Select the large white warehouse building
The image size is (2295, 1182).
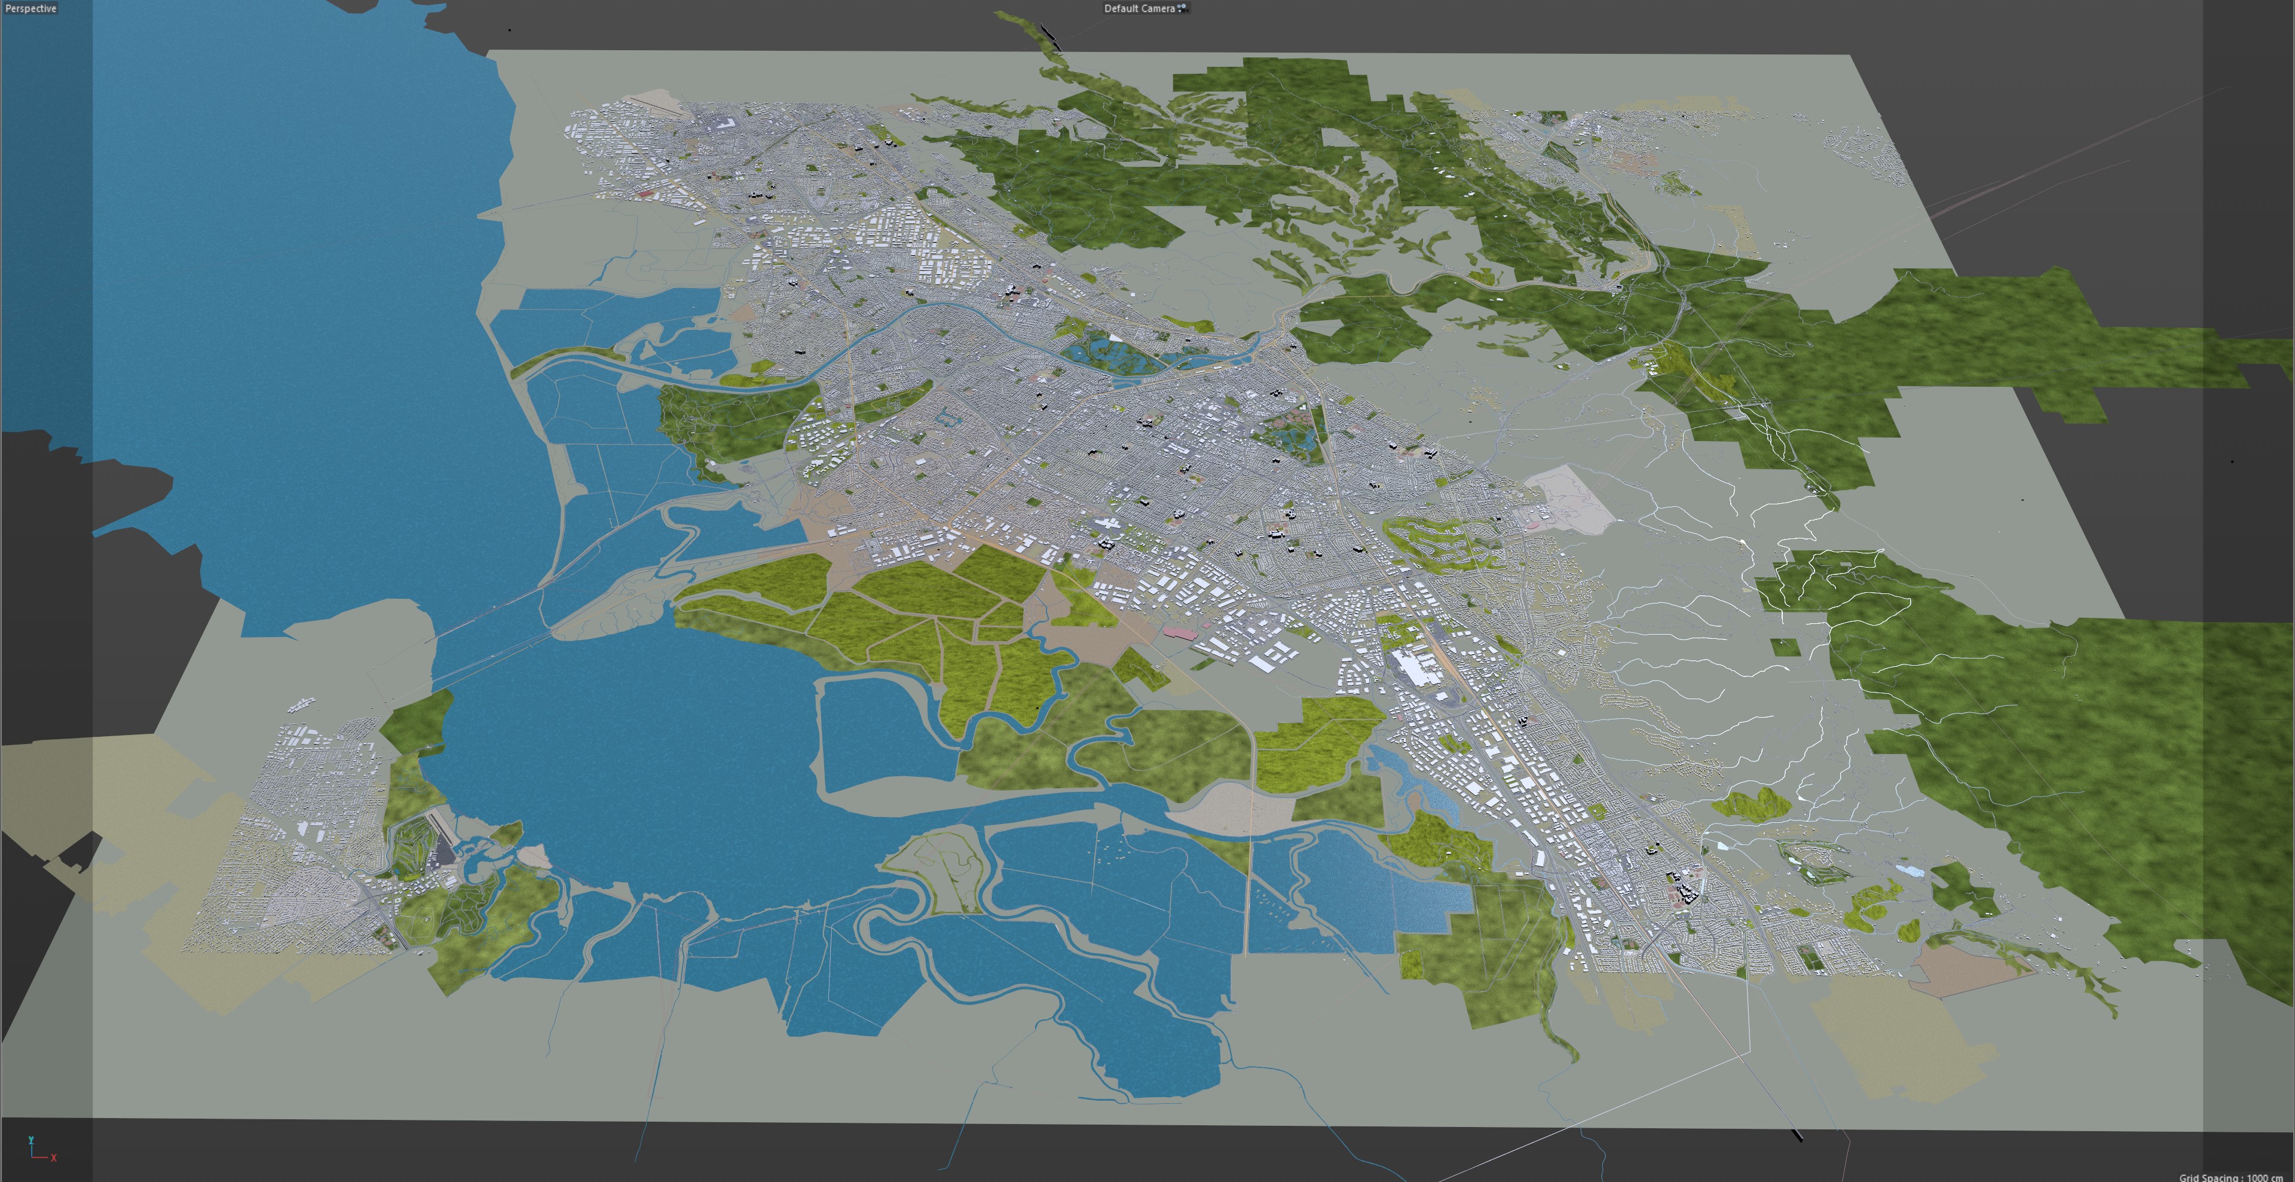click(x=1414, y=667)
